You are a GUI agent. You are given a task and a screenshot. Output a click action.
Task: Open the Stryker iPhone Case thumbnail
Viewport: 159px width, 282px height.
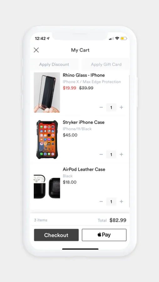pyautogui.click(x=47, y=139)
